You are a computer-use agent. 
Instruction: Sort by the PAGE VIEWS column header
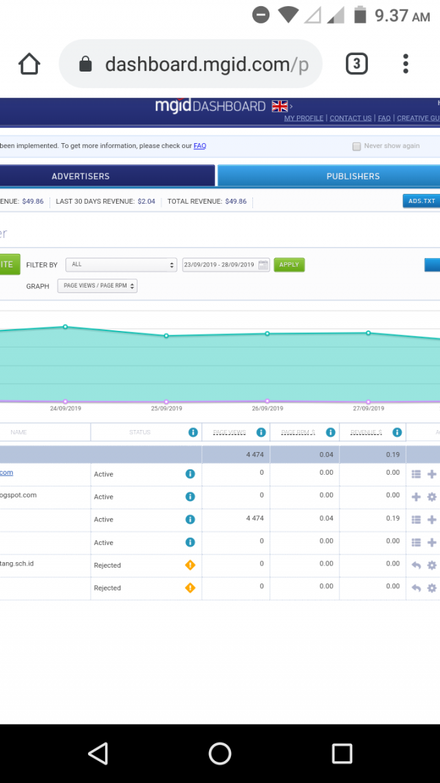coord(230,433)
